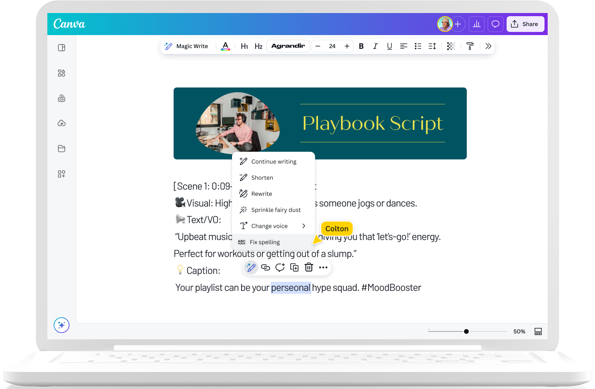595x389 pixels.
Task: Open the text color picker
Action: point(225,46)
